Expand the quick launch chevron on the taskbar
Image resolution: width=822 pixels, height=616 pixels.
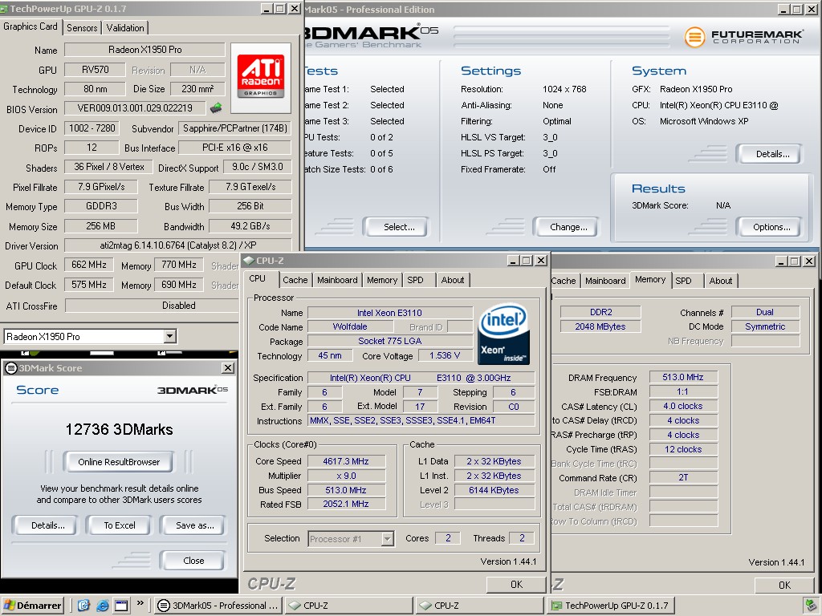point(140,603)
